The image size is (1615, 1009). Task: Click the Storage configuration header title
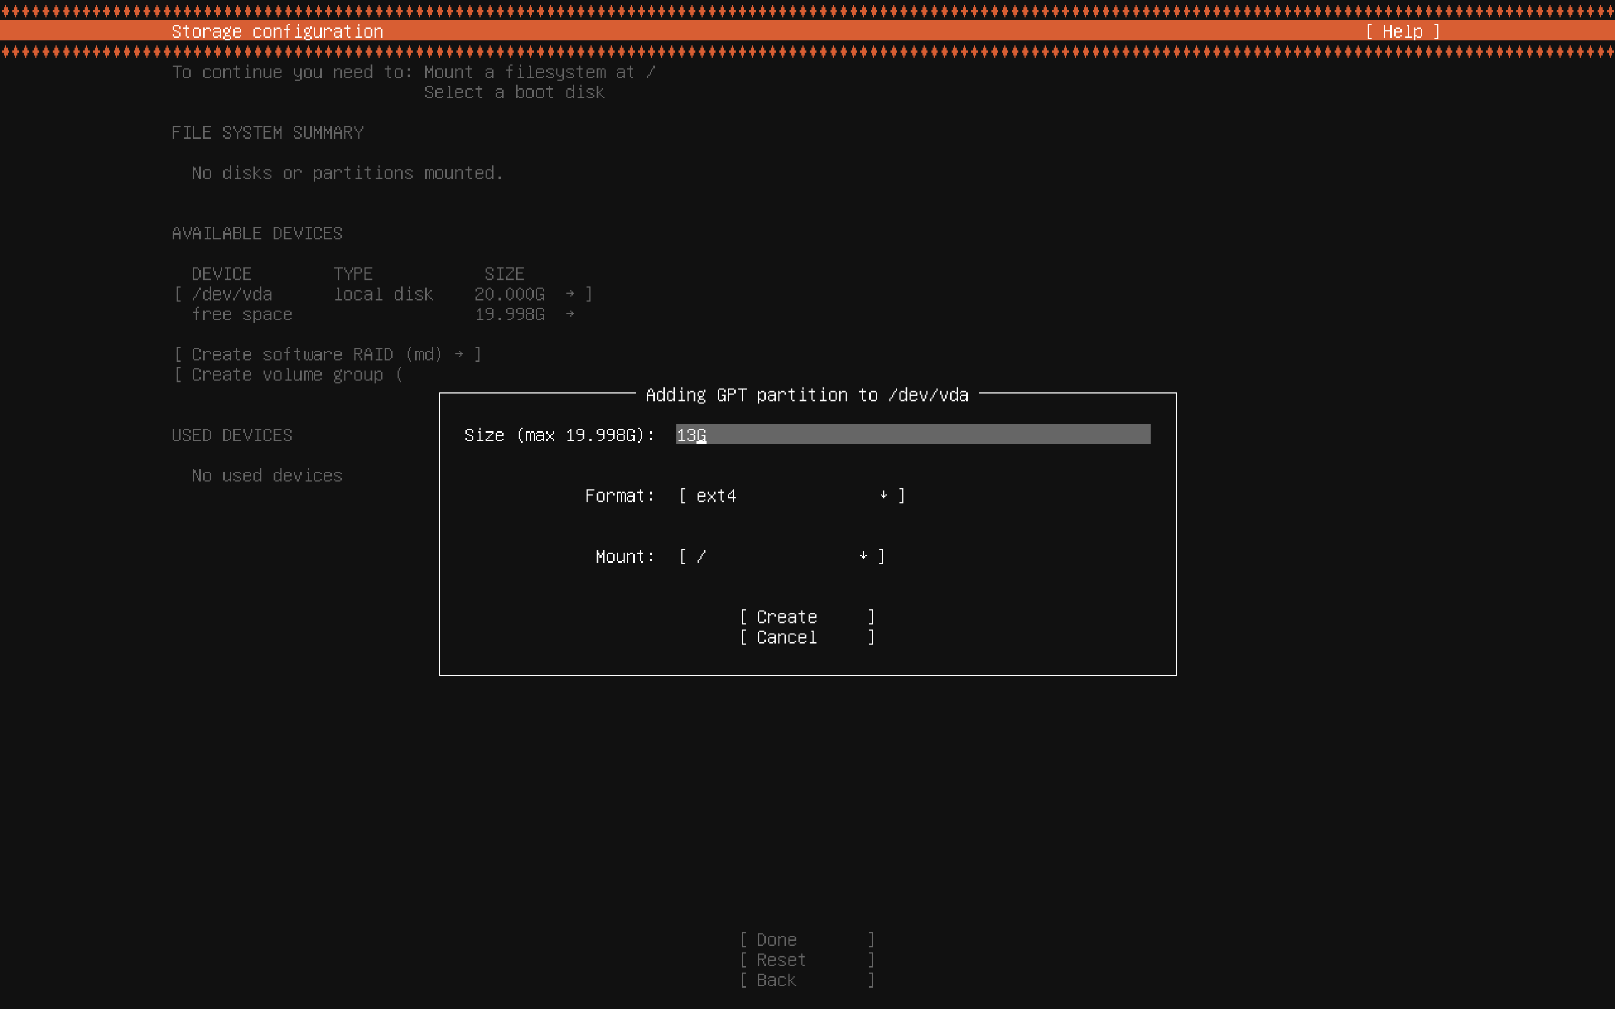click(x=277, y=31)
